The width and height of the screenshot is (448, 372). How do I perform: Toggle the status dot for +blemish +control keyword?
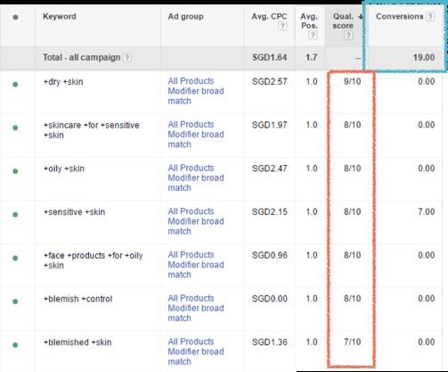[x=15, y=302]
